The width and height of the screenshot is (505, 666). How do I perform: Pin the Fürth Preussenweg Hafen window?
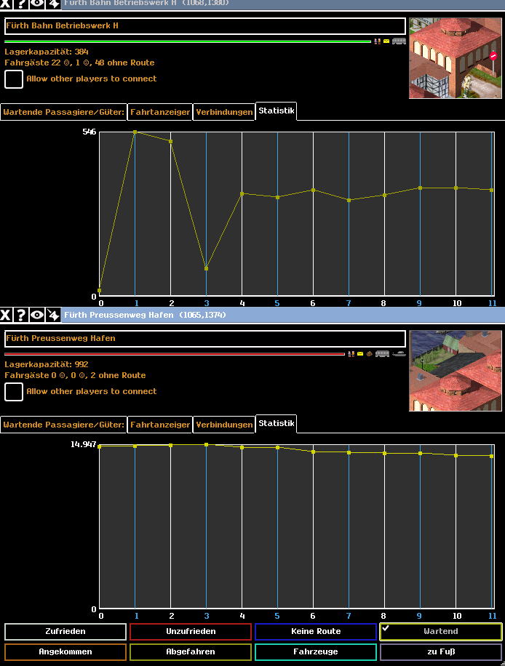click(53, 315)
